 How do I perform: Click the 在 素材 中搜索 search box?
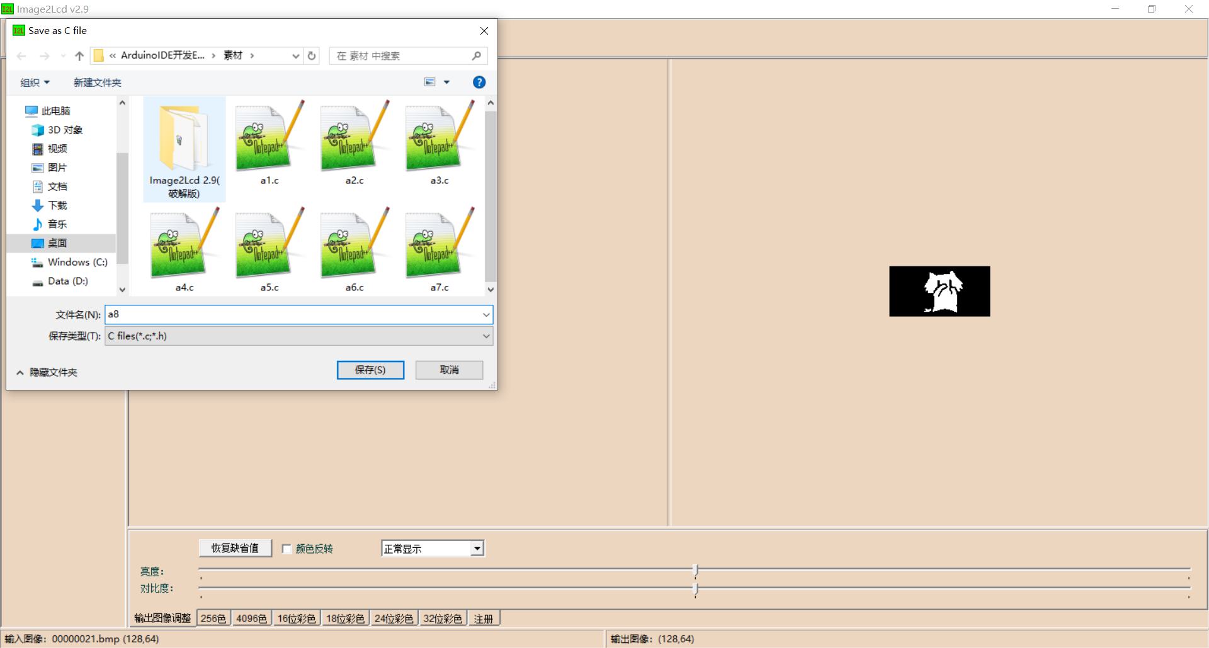tap(403, 56)
